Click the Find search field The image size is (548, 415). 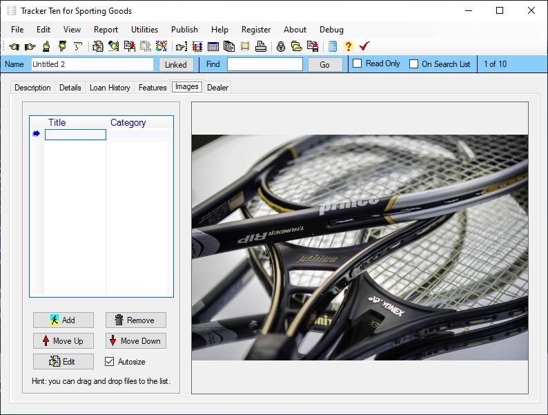(265, 64)
